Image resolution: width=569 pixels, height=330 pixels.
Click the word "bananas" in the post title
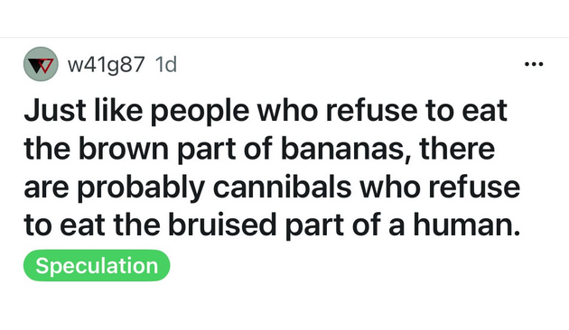tap(342, 149)
